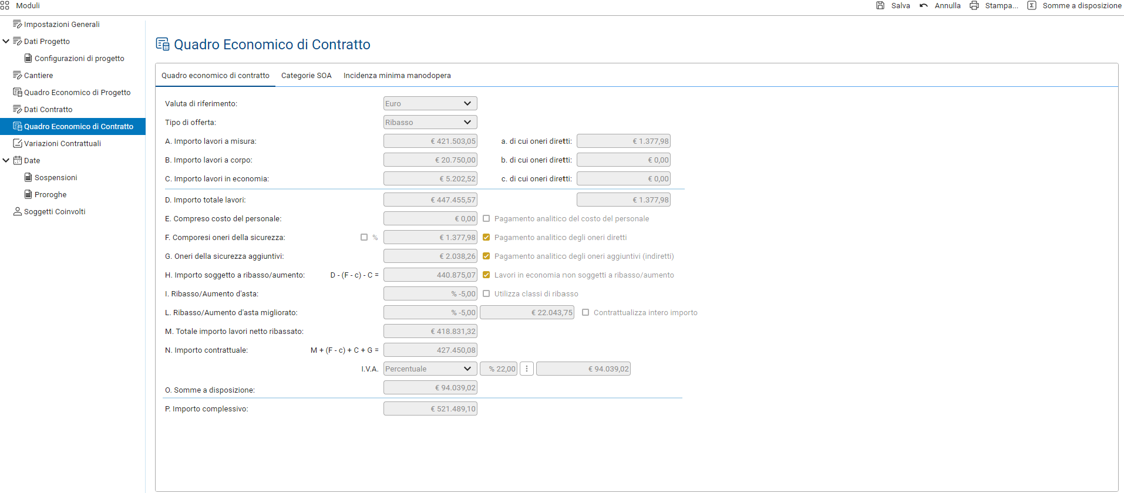Open the Moduli grid icon
The height and width of the screenshot is (493, 1124).
click(5, 5)
